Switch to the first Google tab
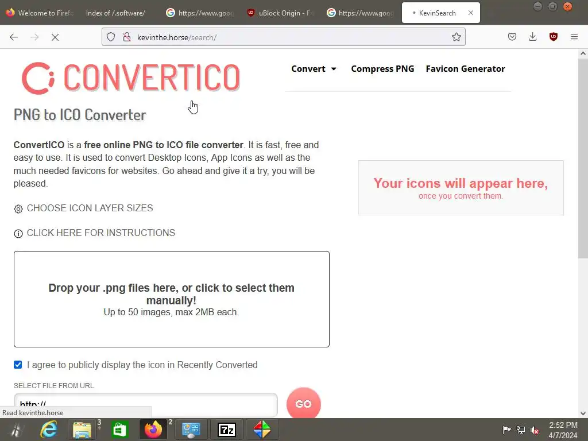The width and height of the screenshot is (588, 441). (200, 13)
